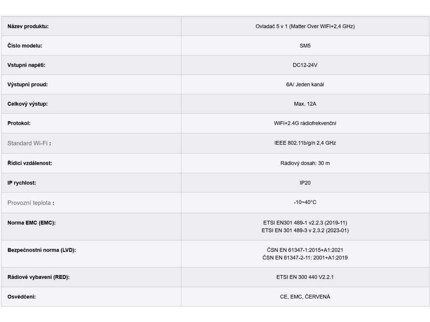Click the "Název produktu:" label cell
This screenshot has height=322, width=430.
point(28,26)
